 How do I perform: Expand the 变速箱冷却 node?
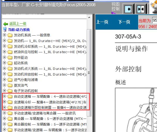[x=4, y=102]
